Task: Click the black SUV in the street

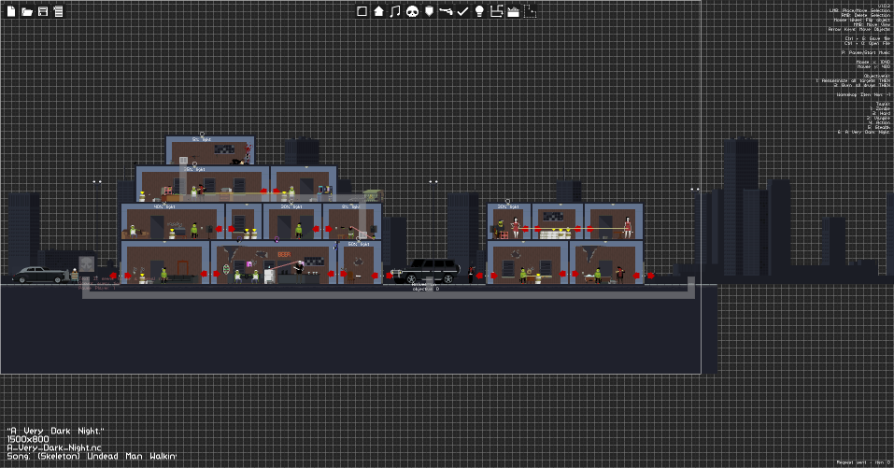Action: (x=427, y=271)
